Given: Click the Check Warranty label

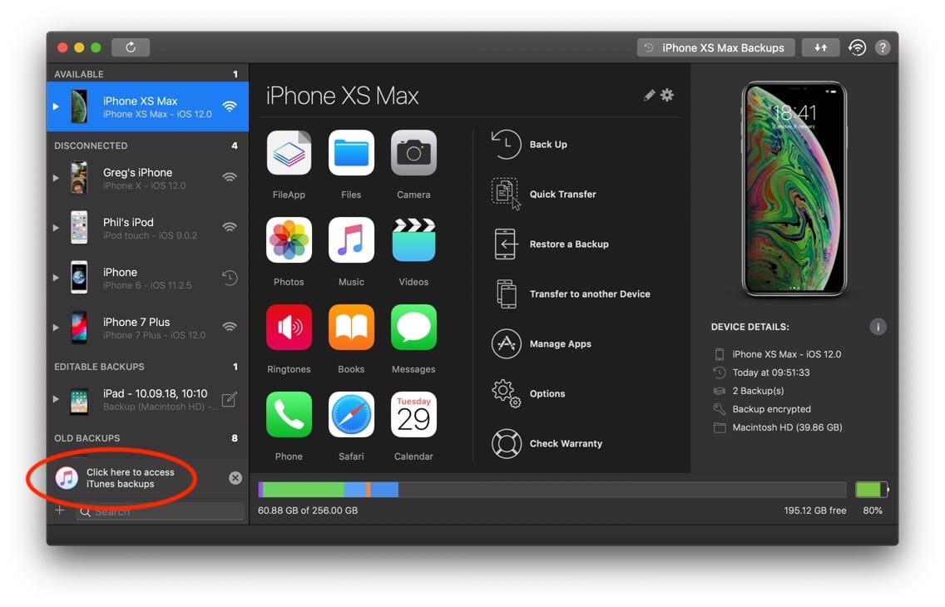Looking at the screenshot, I should [566, 444].
